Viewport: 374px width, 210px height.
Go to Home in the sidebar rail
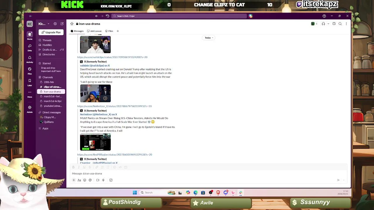pyautogui.click(x=30, y=36)
